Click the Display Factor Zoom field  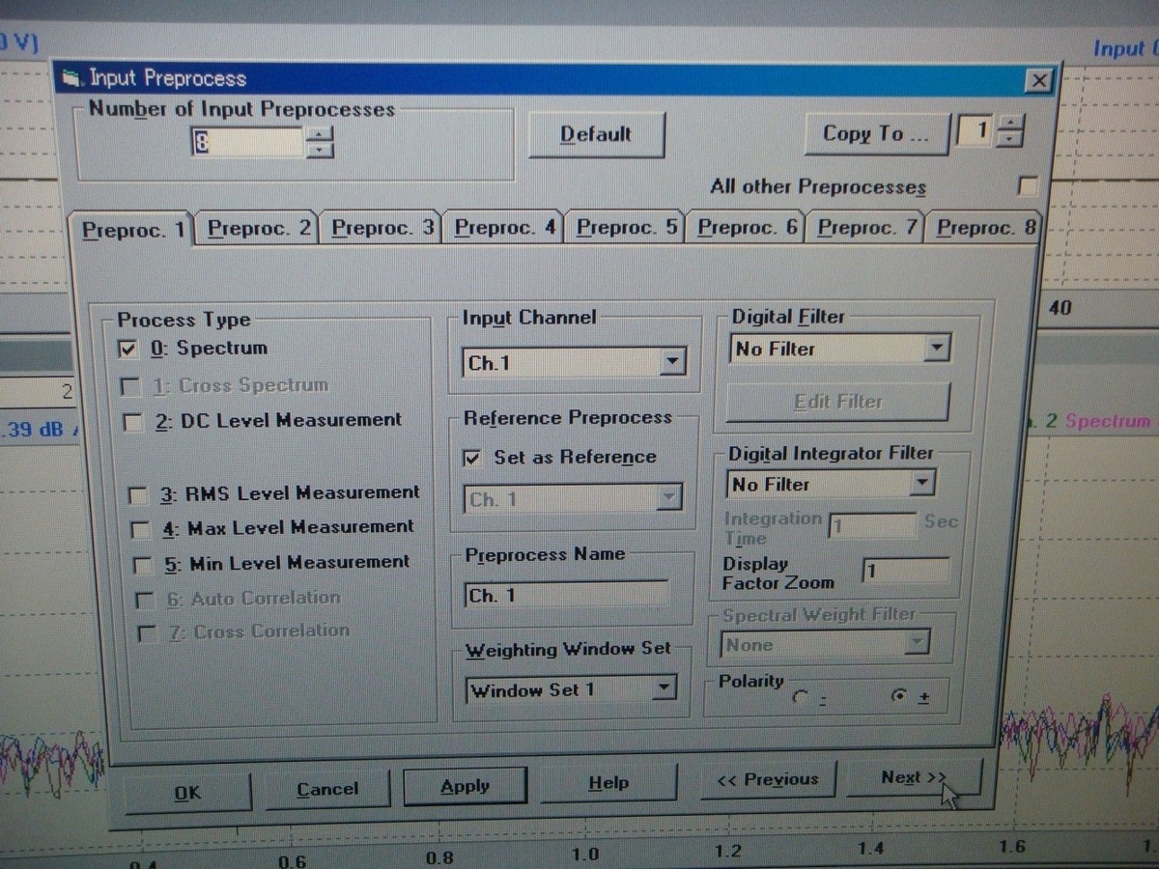tap(906, 571)
